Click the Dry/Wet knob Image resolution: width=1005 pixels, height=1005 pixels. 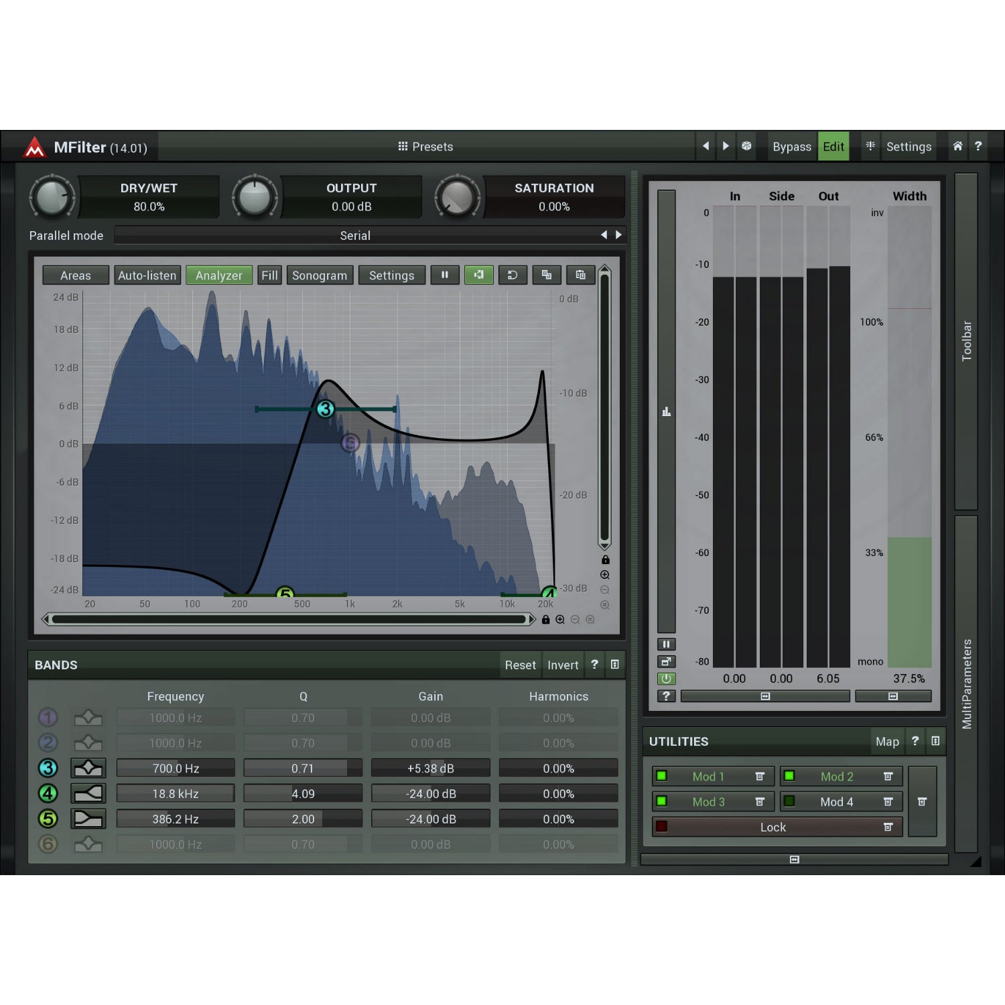(x=53, y=198)
